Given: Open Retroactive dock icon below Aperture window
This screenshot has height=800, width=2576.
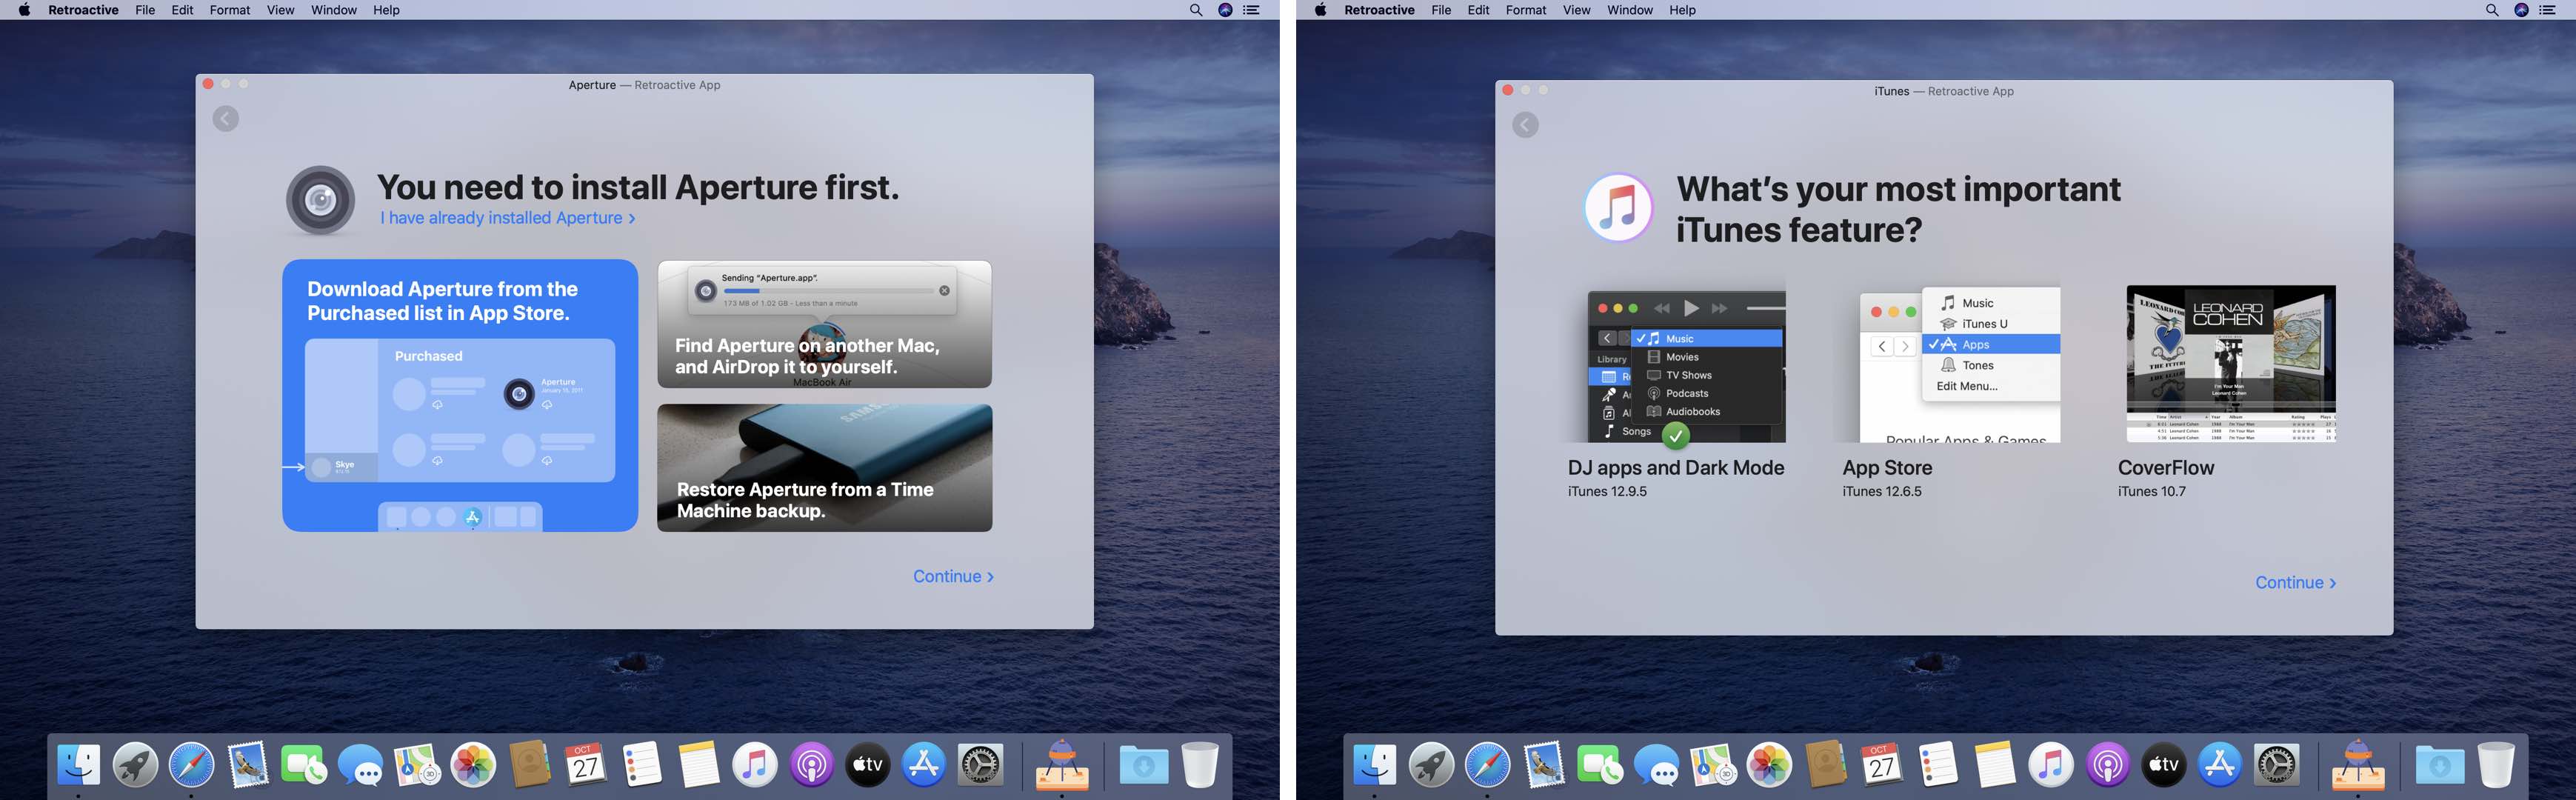Looking at the screenshot, I should (x=1061, y=766).
